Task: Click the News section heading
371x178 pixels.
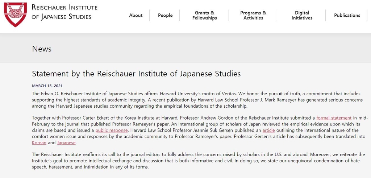Action: pyautogui.click(x=42, y=49)
